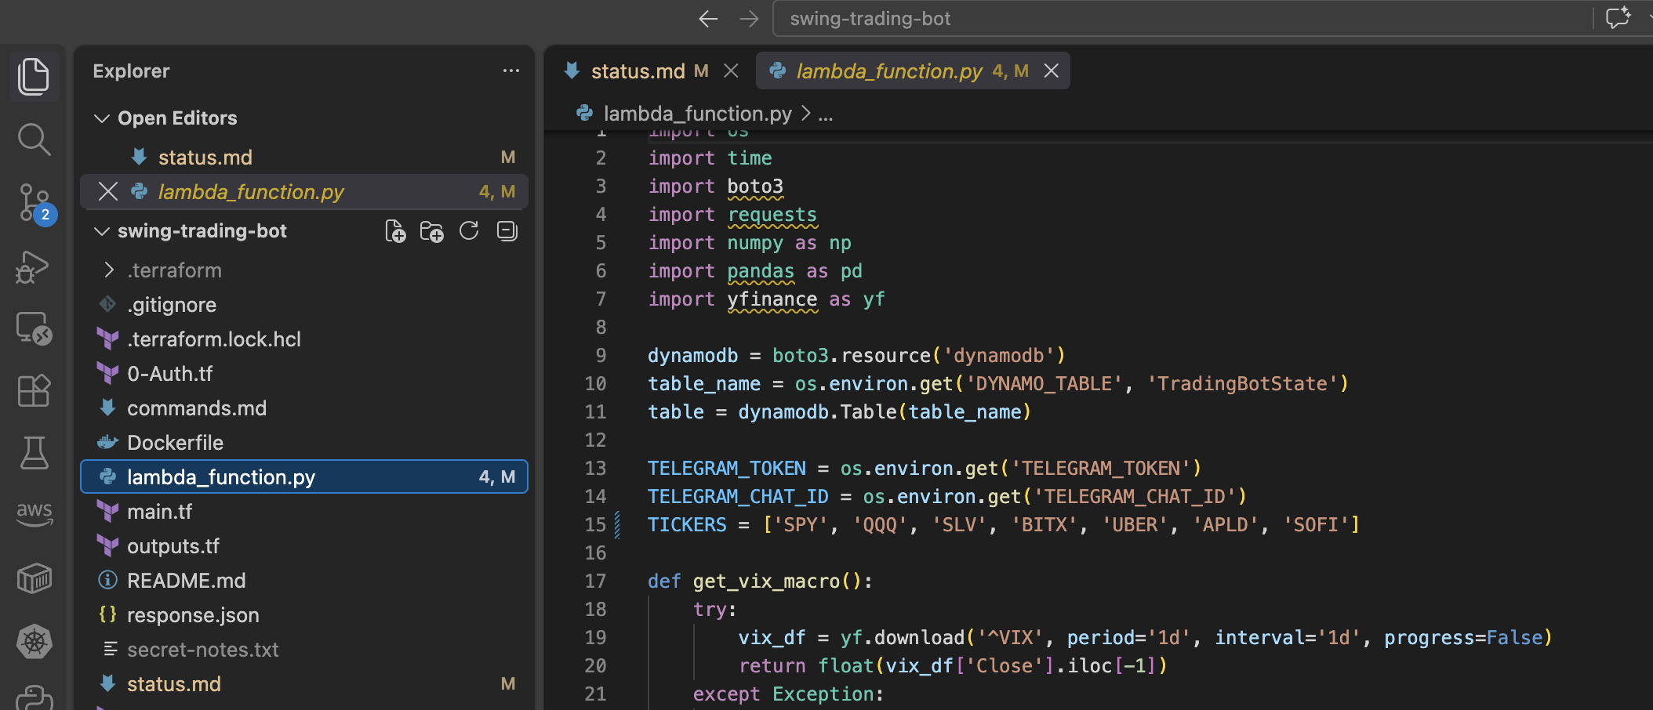1653x710 pixels.
Task: Close lambda_function.py in Open Editors list
Action: [x=108, y=192]
